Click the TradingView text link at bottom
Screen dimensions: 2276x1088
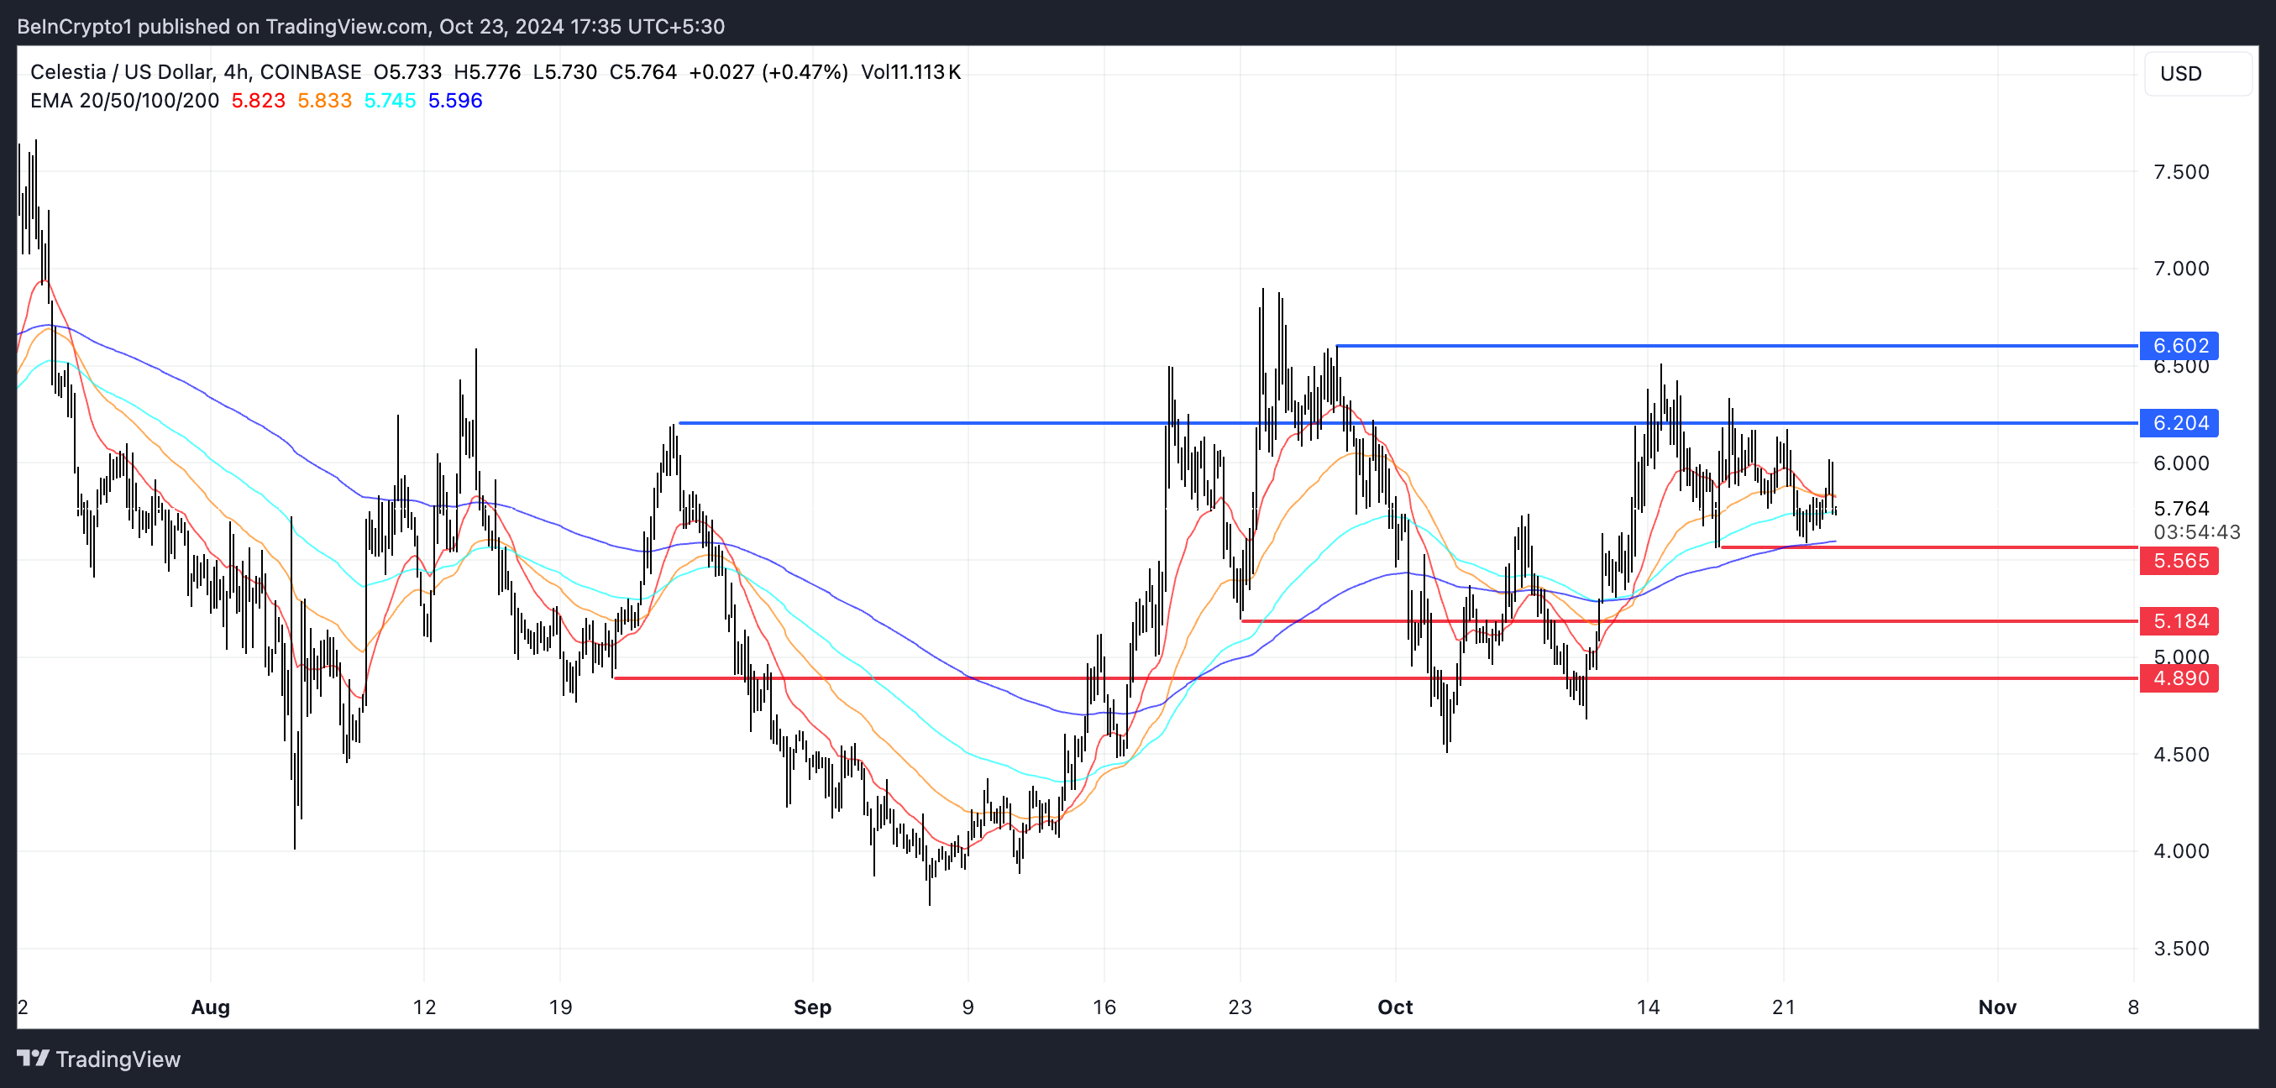(118, 1059)
